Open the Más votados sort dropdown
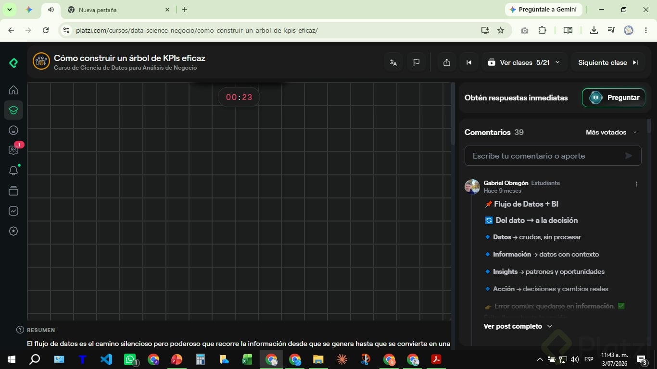 (x=611, y=132)
